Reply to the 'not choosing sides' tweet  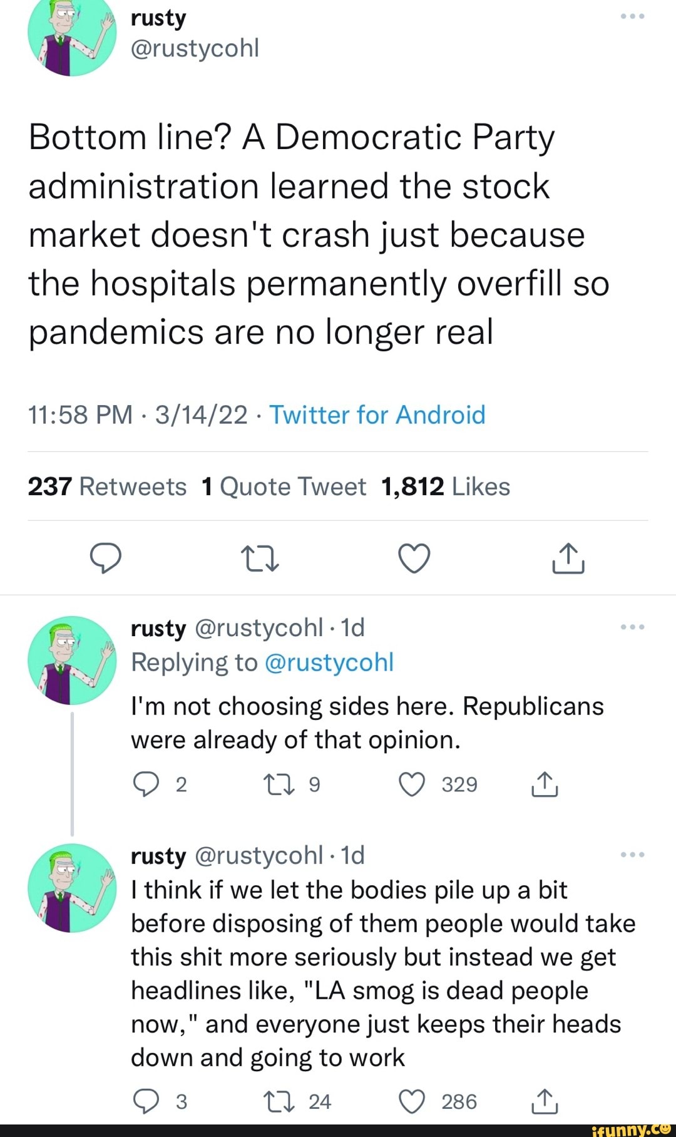147,785
